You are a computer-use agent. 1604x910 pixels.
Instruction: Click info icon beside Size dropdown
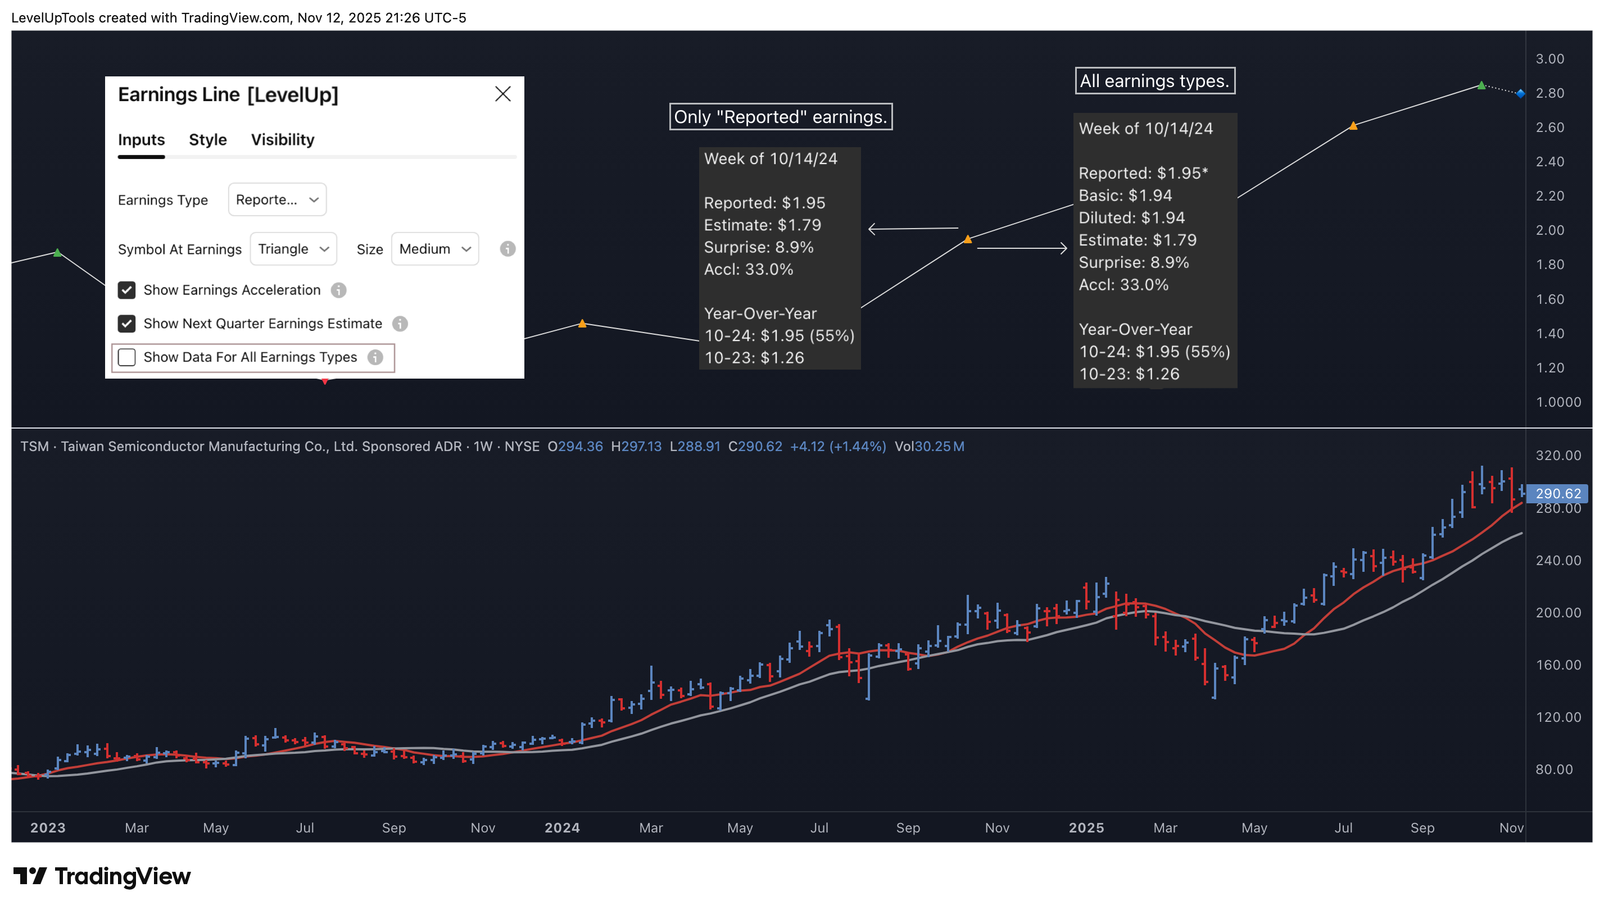pyautogui.click(x=508, y=249)
